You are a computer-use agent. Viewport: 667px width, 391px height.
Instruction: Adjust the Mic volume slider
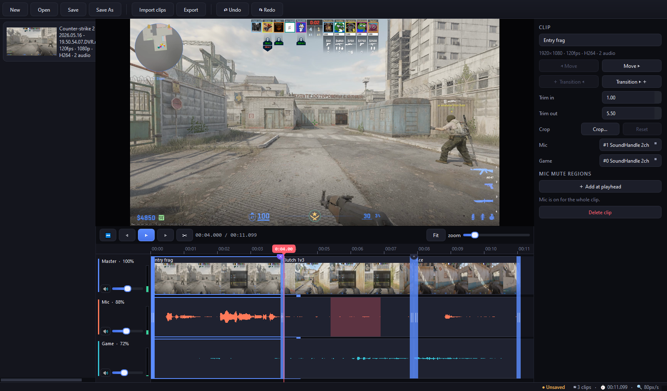click(x=128, y=331)
